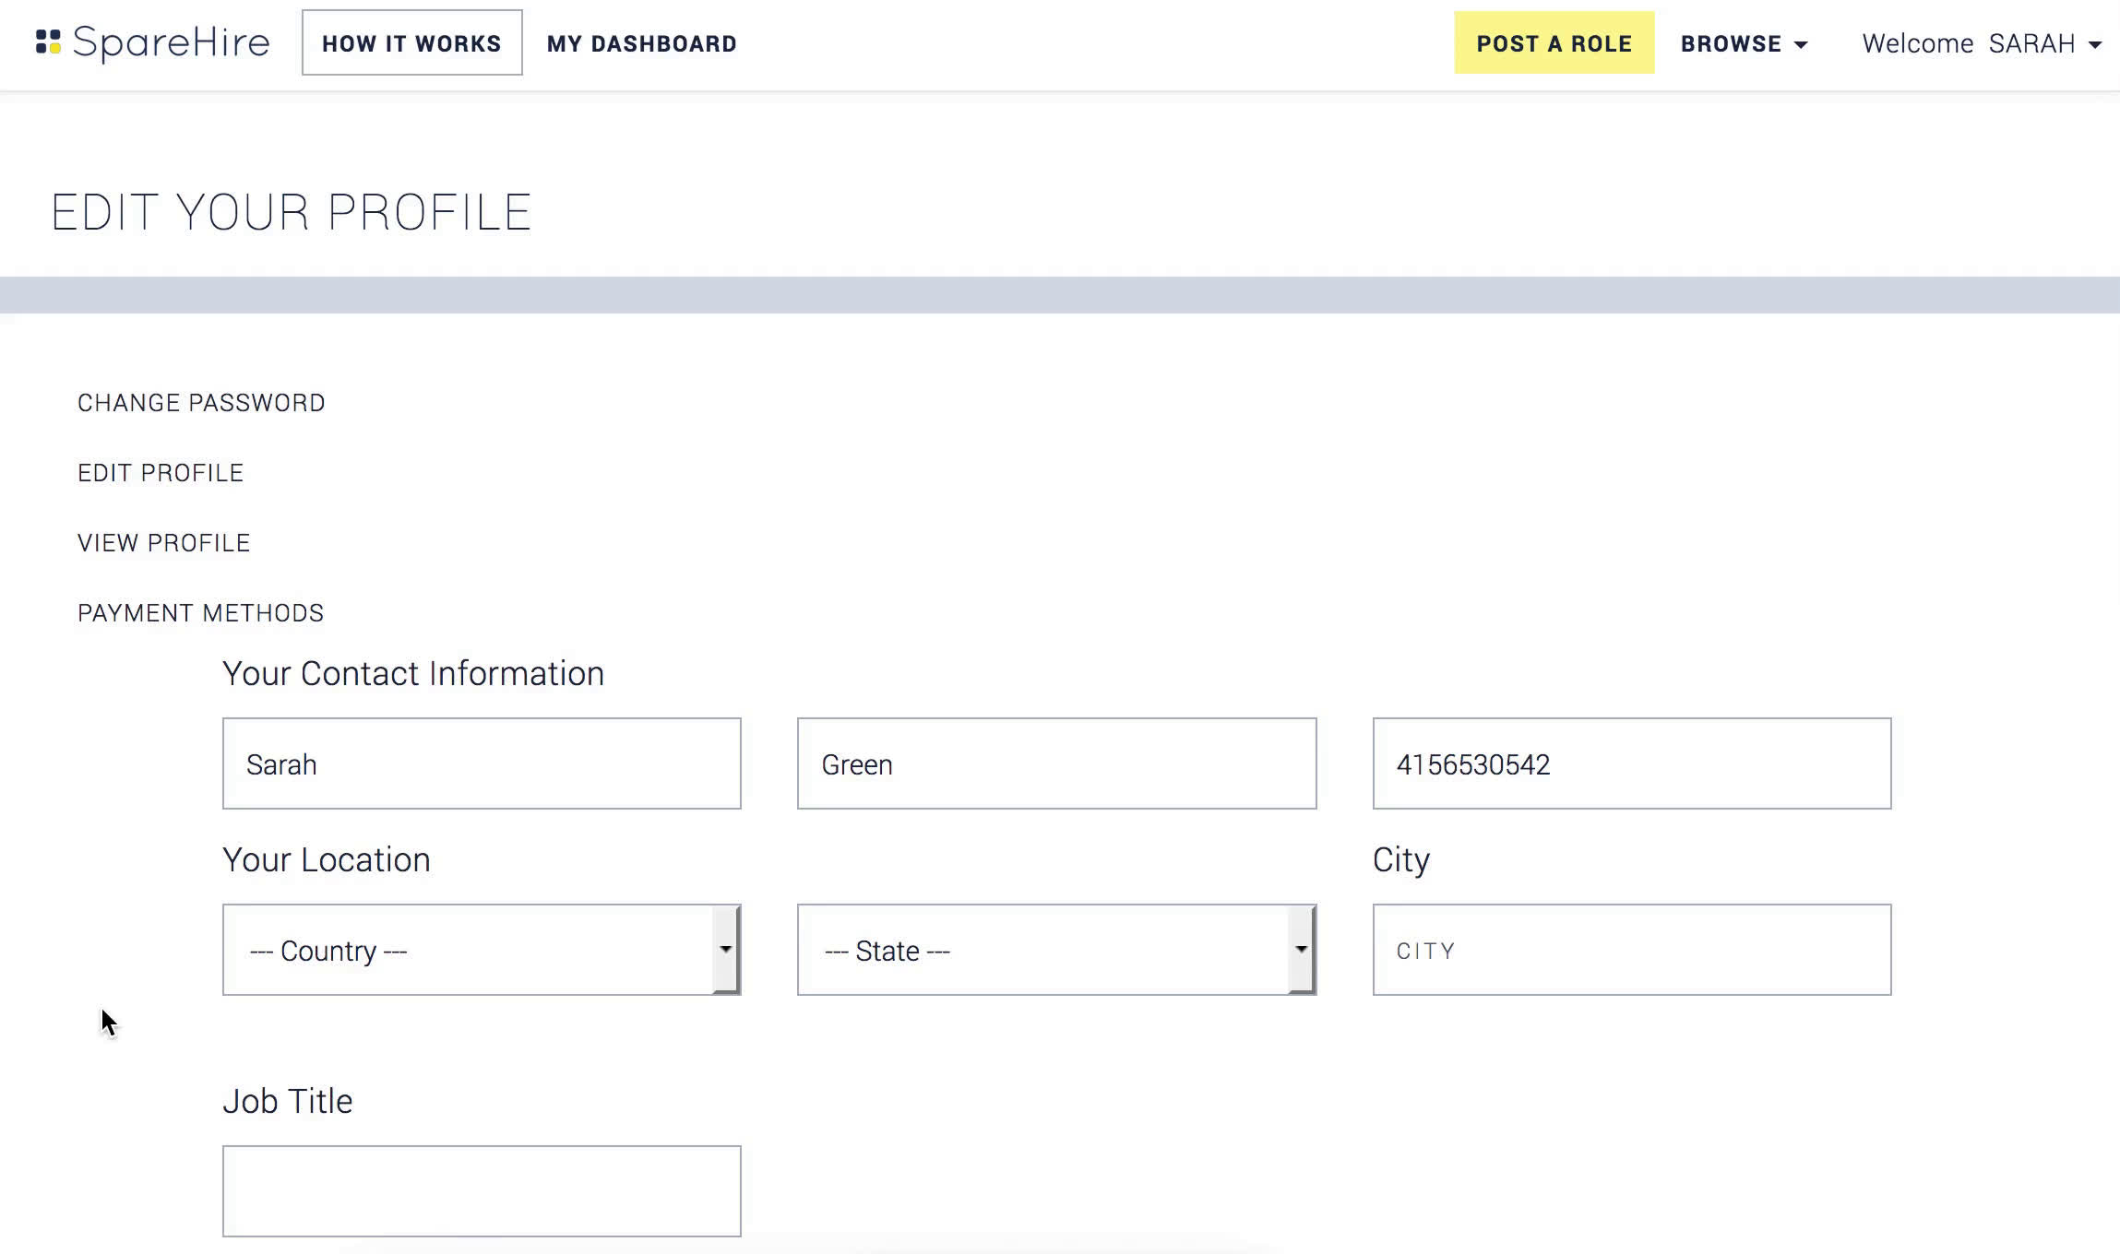Screen dimensions: 2120x1254
Task: Click the MY DASHBOARD menu item
Action: click(642, 43)
